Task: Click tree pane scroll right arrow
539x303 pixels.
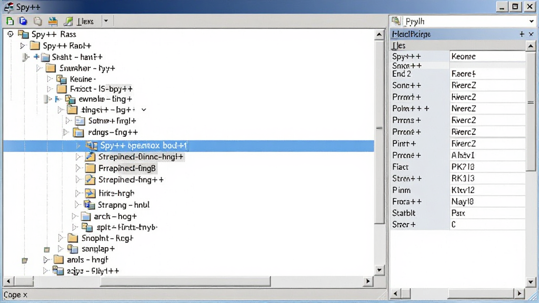Action: click(x=368, y=281)
